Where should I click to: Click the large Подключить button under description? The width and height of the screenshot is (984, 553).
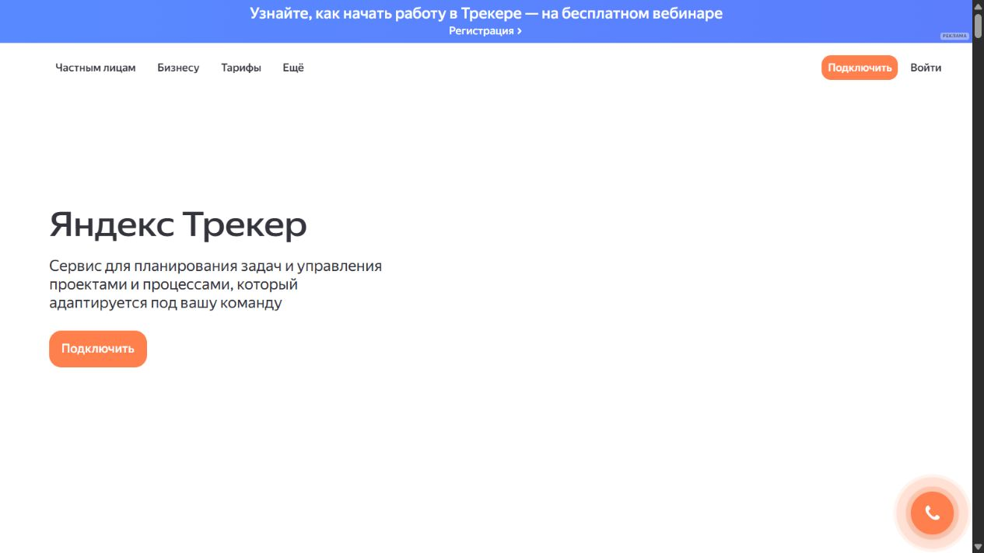(98, 349)
